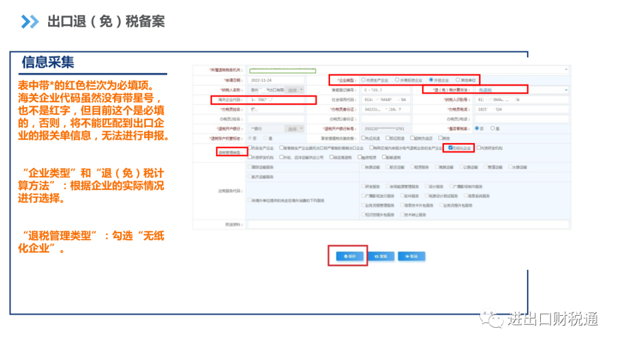Click the 退税开户银行账号 field

pos(386,129)
